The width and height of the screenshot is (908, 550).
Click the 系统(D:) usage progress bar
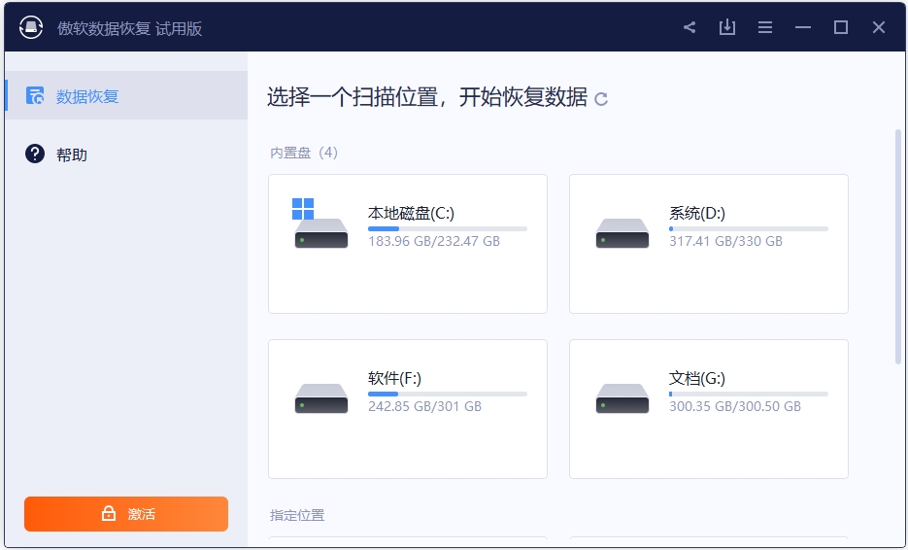[748, 228]
